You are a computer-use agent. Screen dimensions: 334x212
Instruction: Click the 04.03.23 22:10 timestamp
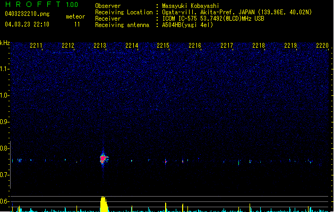[27, 24]
